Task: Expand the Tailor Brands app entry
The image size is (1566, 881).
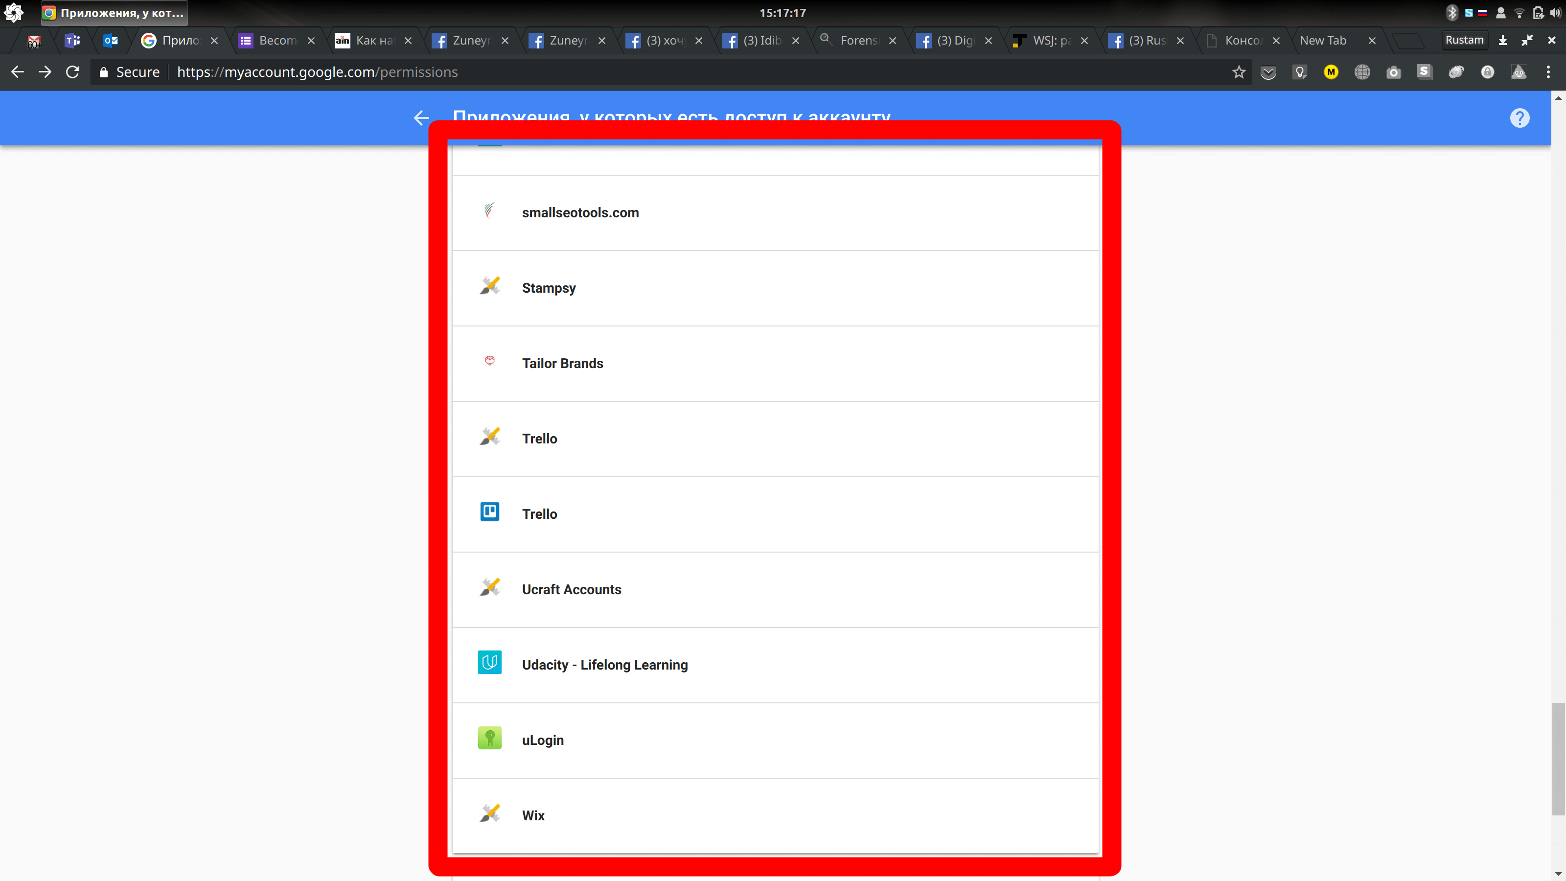Action: pyautogui.click(x=562, y=364)
